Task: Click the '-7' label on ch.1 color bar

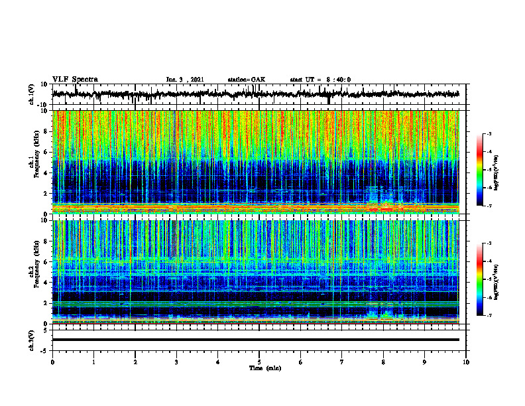Action: (x=489, y=206)
